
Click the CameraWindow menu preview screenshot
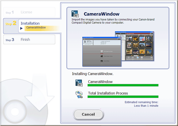(x=102, y=52)
